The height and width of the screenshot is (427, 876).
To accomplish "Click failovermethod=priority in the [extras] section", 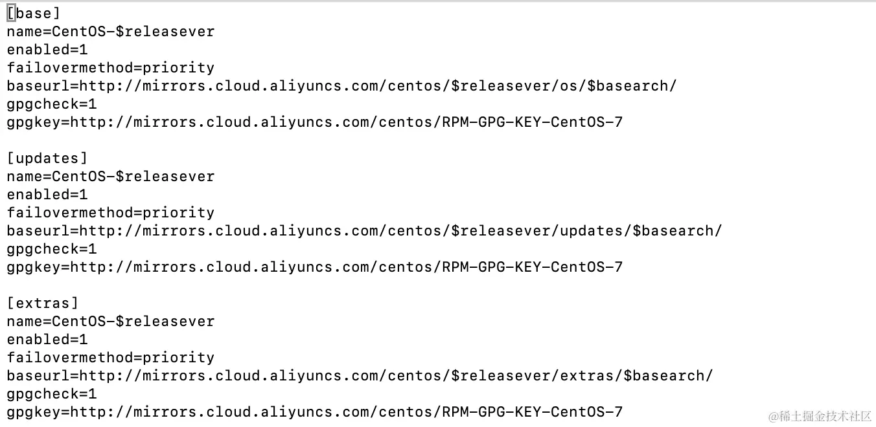I will (x=110, y=358).
